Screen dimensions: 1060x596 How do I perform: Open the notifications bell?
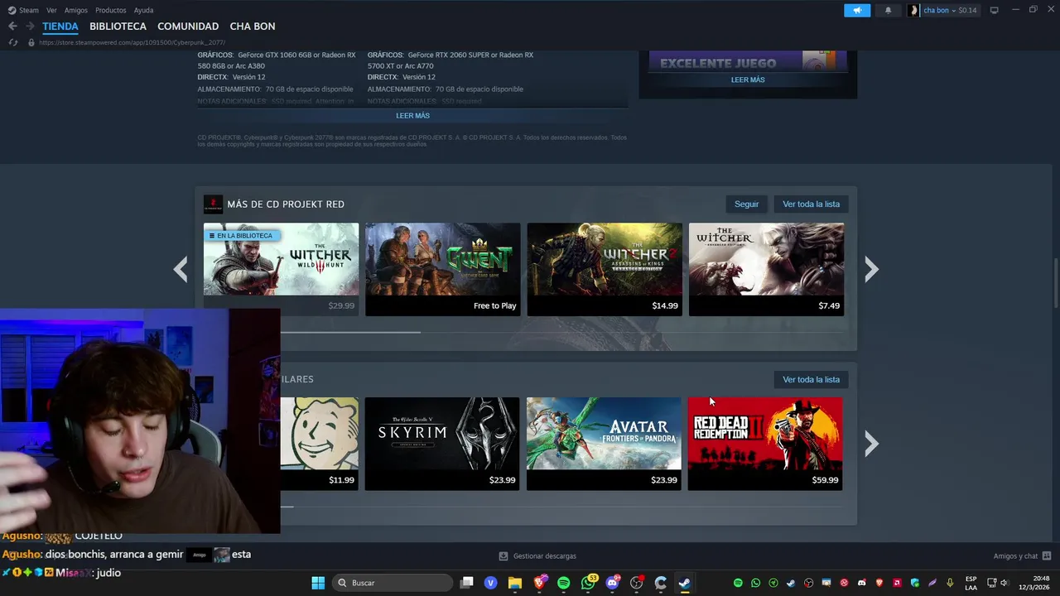(889, 10)
